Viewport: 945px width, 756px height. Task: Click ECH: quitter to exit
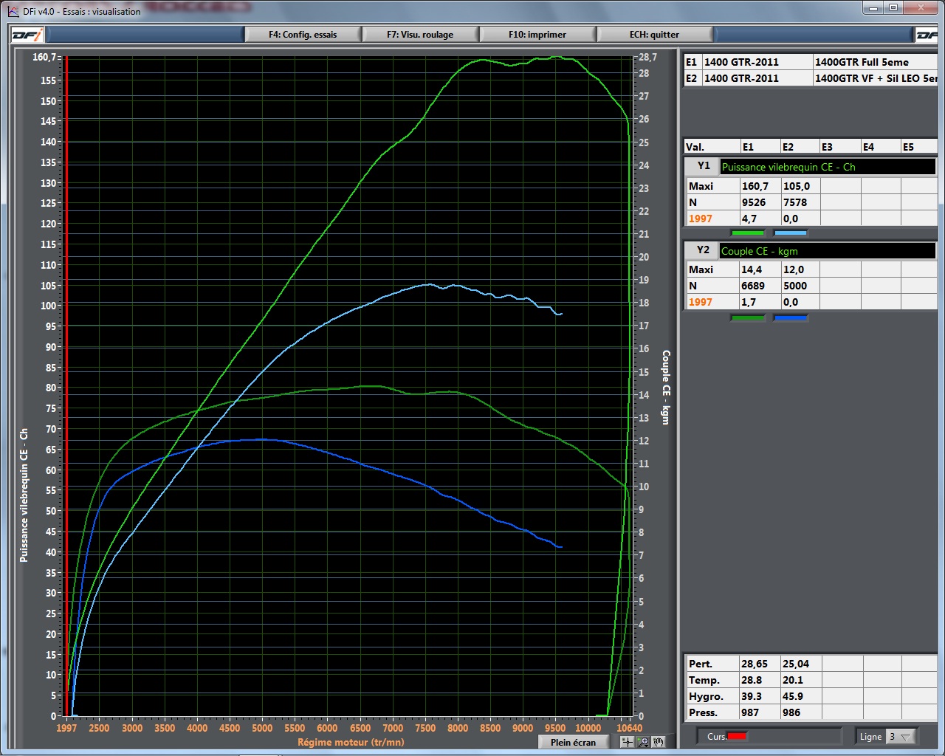coord(654,35)
